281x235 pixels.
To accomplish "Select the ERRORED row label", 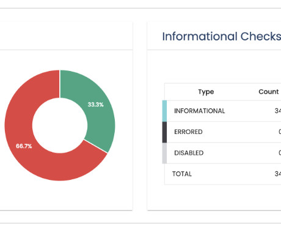I will (x=188, y=132).
